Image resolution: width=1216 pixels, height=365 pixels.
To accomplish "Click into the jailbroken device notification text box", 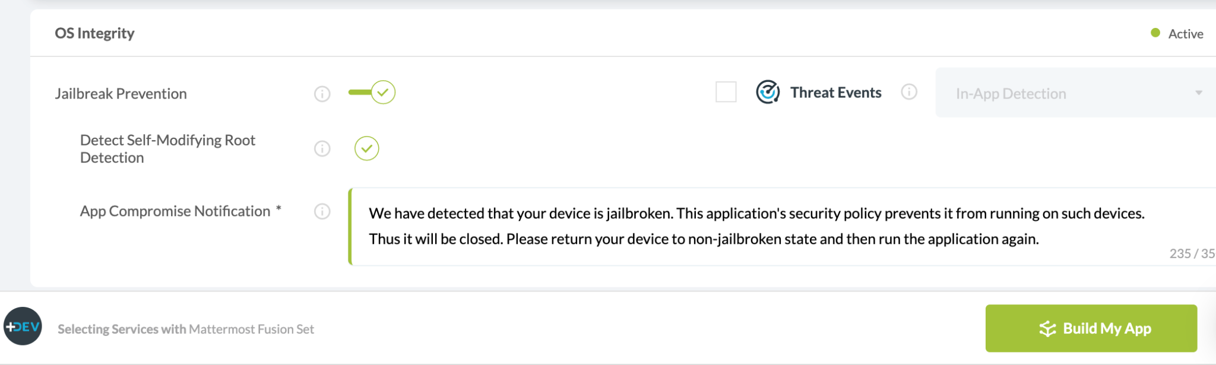I will point(782,226).
